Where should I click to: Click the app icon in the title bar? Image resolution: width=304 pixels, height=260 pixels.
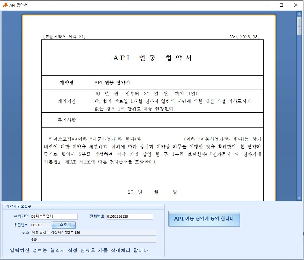click(x=5, y=5)
